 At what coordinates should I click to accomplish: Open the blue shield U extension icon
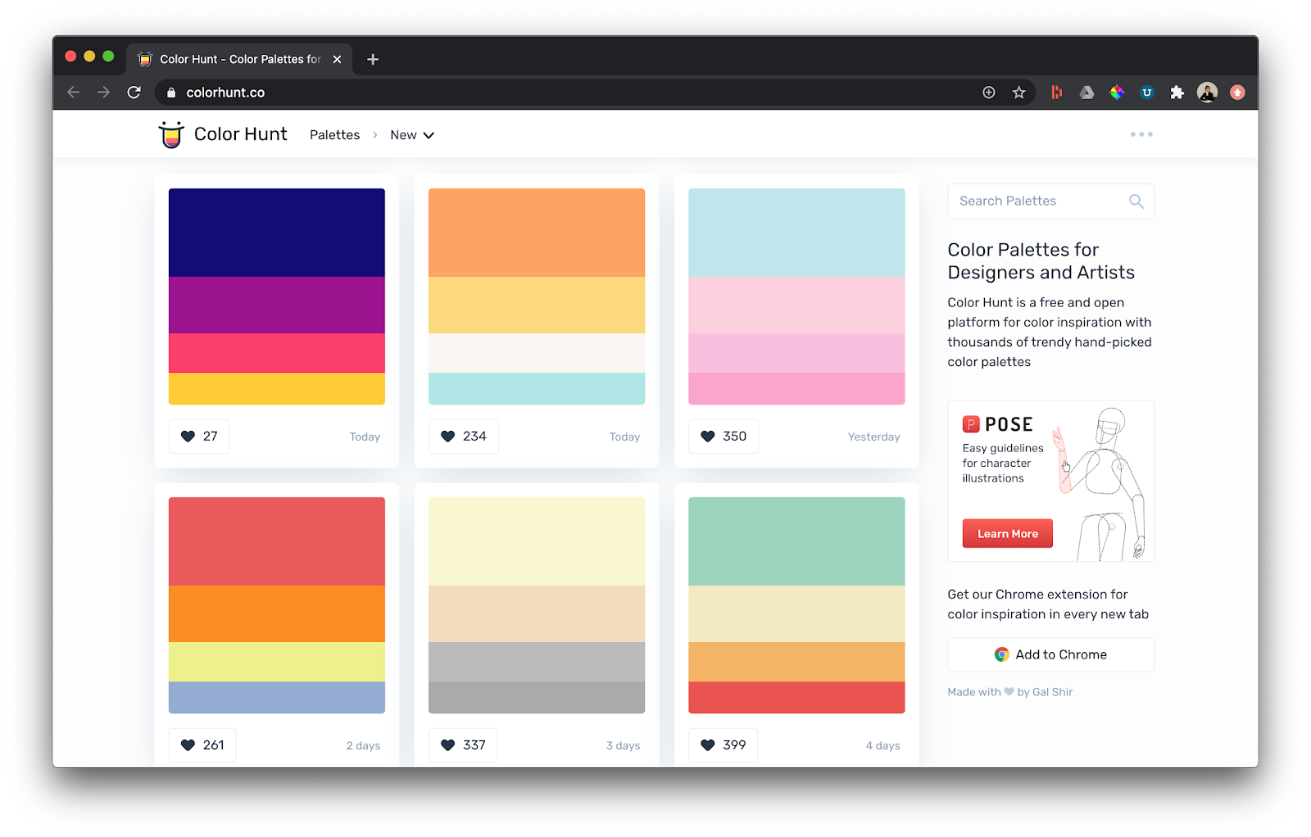(x=1147, y=93)
